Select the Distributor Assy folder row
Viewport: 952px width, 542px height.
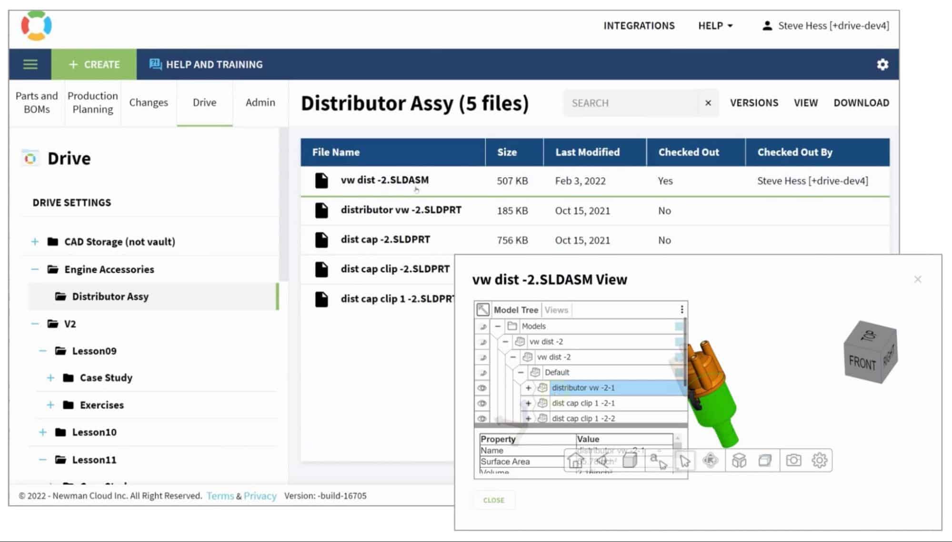[153, 296]
